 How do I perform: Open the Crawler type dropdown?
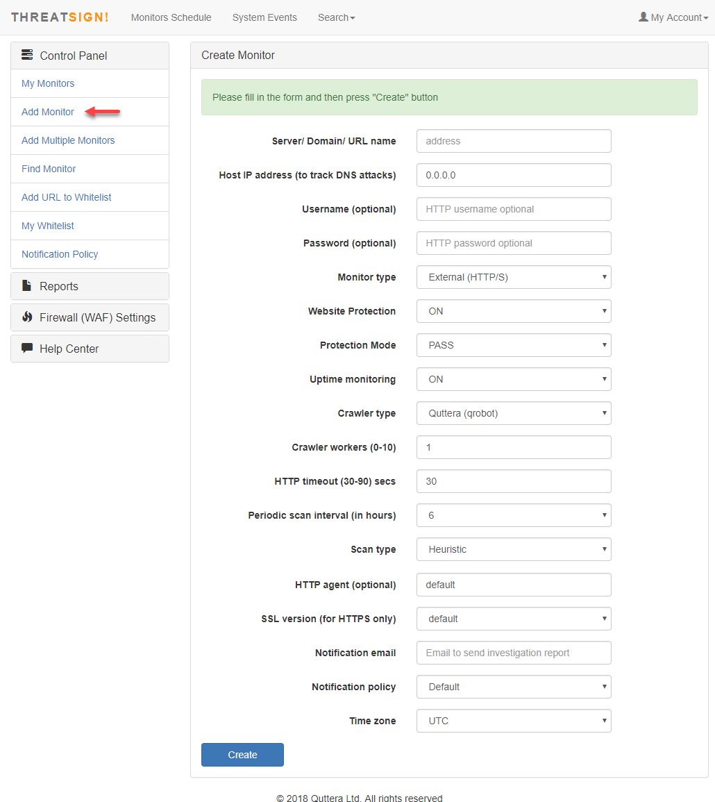pyautogui.click(x=514, y=413)
